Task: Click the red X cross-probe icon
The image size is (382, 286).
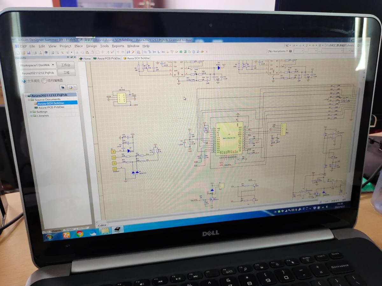Action: tap(206, 51)
